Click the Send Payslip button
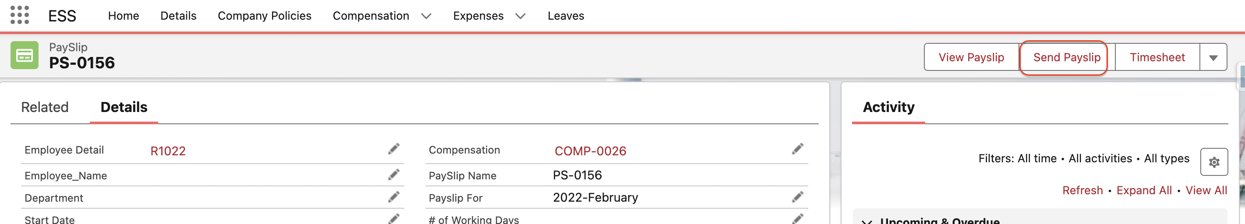1245x224 pixels. [1066, 57]
